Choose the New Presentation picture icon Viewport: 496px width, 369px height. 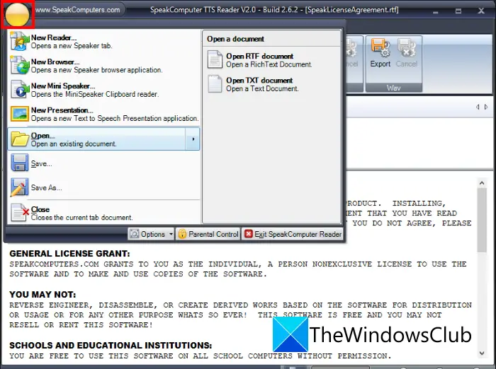pos(20,114)
